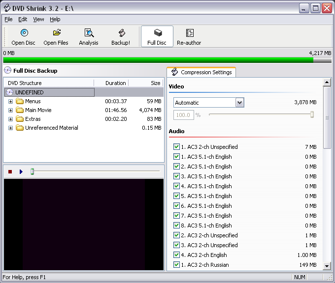
Task: Click the video compression ratio slider handle
Action: coord(312,114)
